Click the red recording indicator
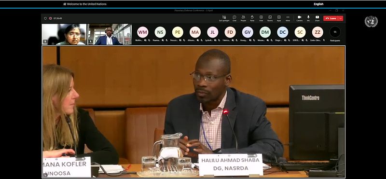Viewport: 386px width, 179px height. coord(50,18)
